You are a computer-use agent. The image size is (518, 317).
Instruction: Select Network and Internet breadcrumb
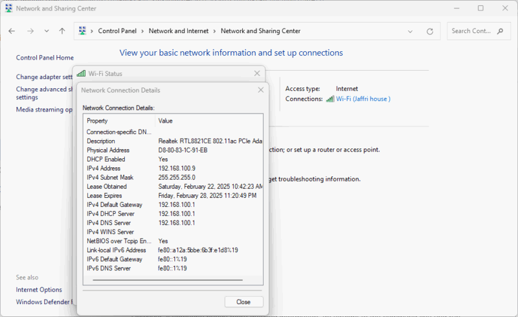coord(178,31)
